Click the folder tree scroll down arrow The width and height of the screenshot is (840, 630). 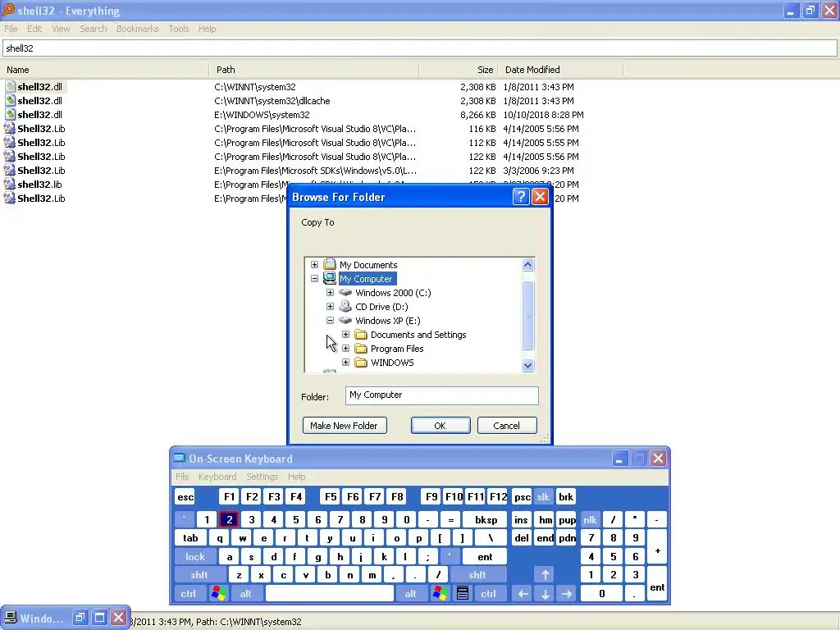point(527,365)
